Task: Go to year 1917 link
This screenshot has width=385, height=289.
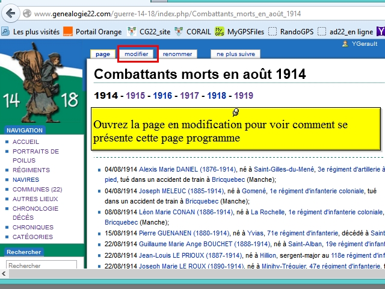Action: 189,95
